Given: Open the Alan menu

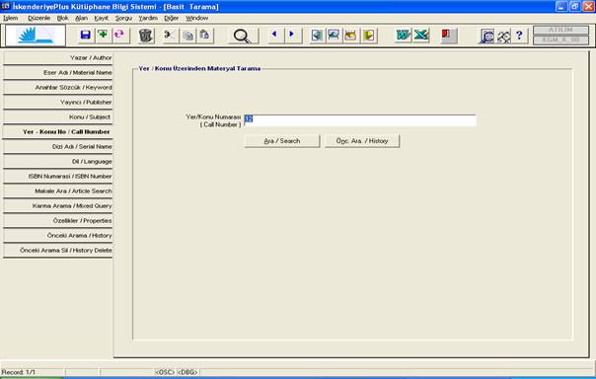Looking at the screenshot, I should pyautogui.click(x=81, y=18).
